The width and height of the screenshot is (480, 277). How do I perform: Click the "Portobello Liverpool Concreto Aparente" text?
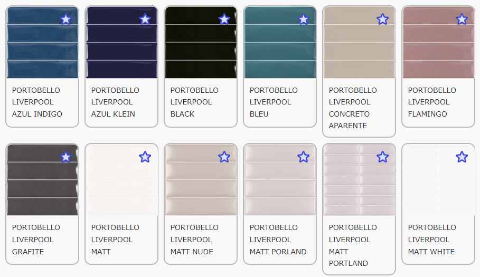(x=353, y=108)
